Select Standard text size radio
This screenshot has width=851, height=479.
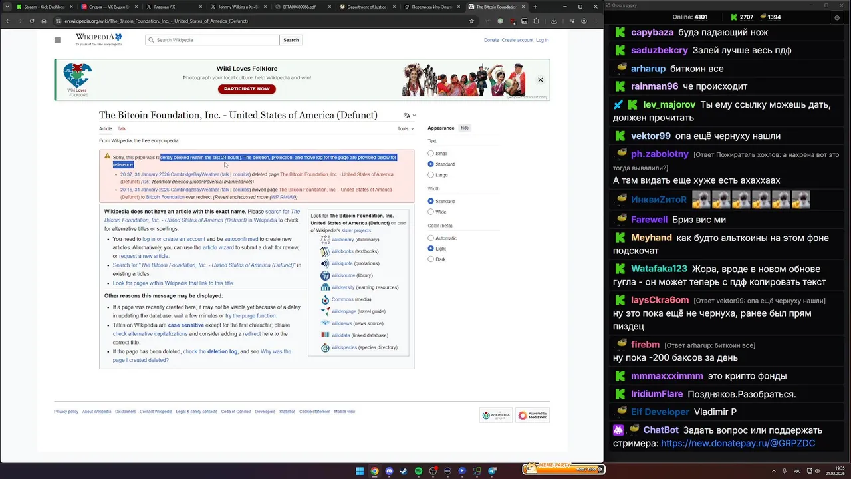pos(431,164)
